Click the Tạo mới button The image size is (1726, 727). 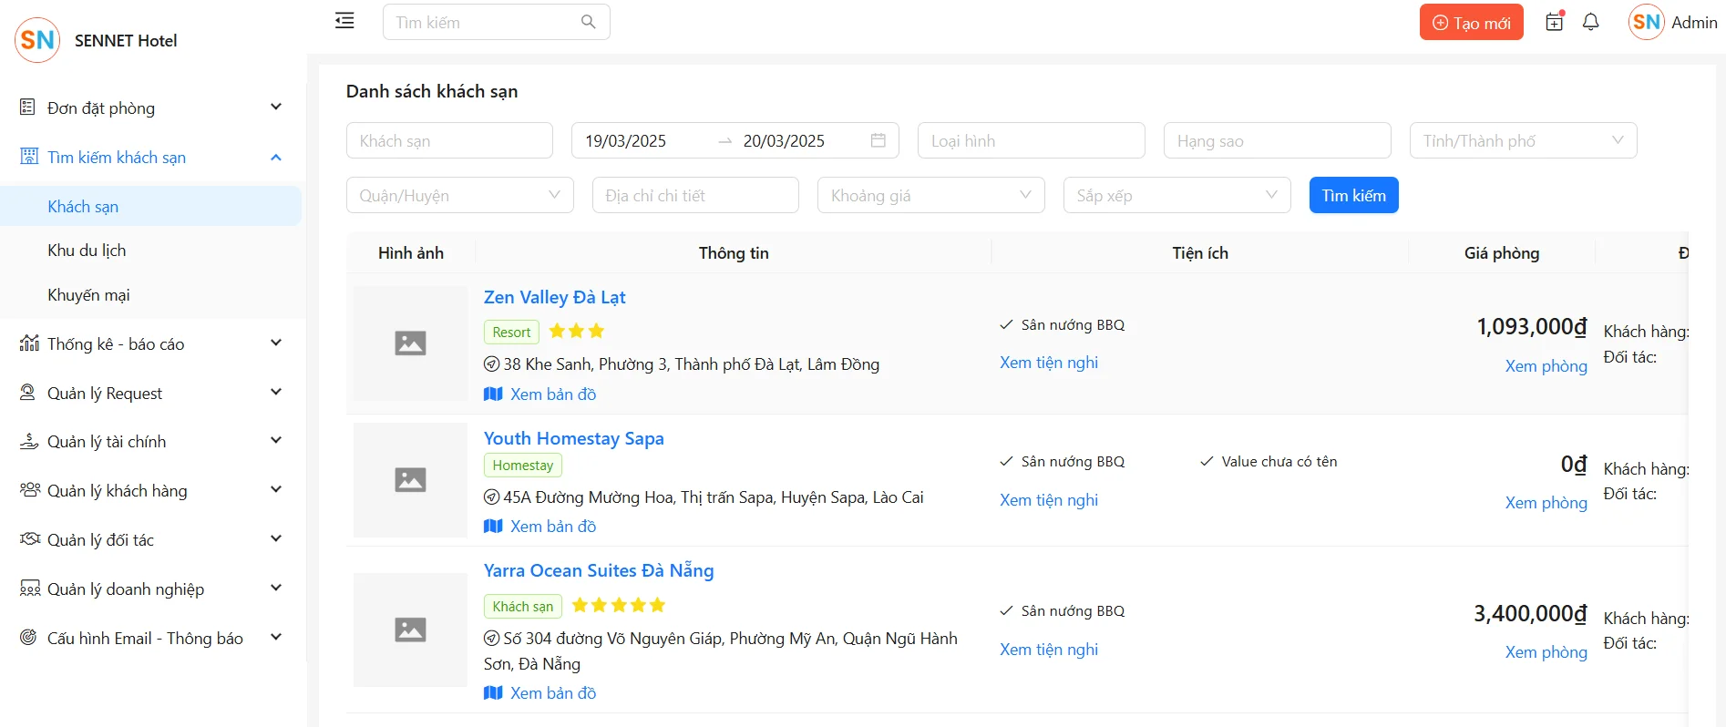[x=1471, y=23]
